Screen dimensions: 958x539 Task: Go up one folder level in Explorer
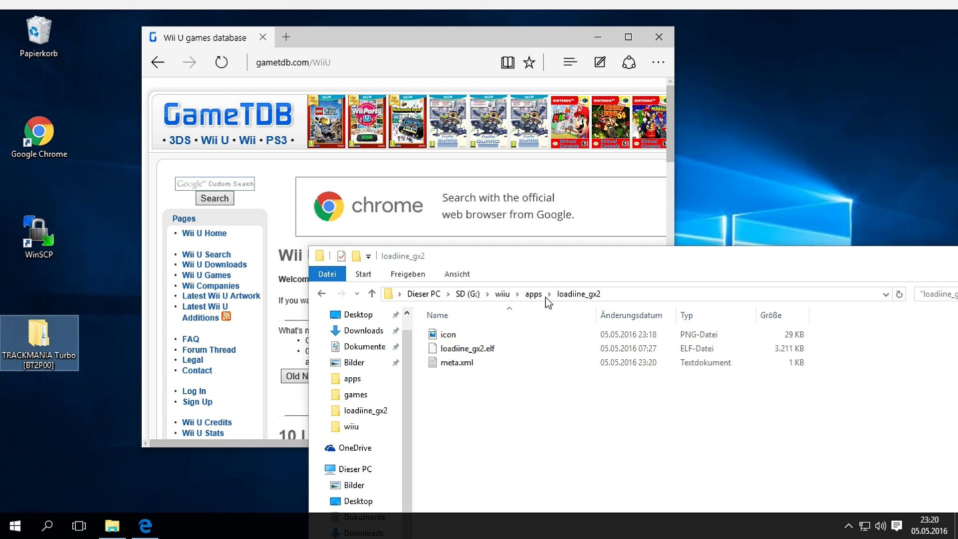point(372,293)
